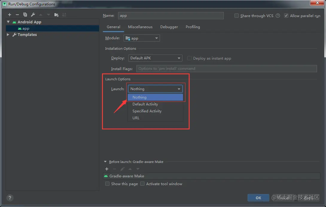Move before launch task up
The width and height of the screenshot is (326, 207).
[x=130, y=169]
